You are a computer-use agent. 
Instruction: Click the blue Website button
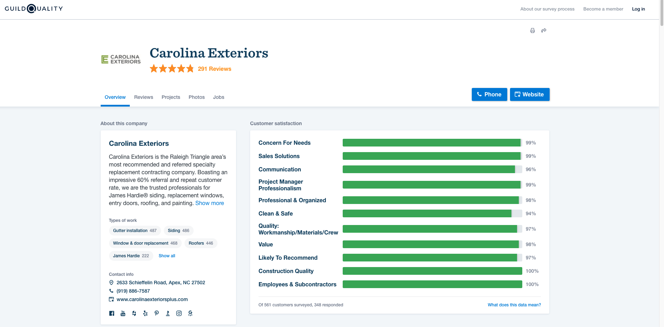[x=530, y=94]
